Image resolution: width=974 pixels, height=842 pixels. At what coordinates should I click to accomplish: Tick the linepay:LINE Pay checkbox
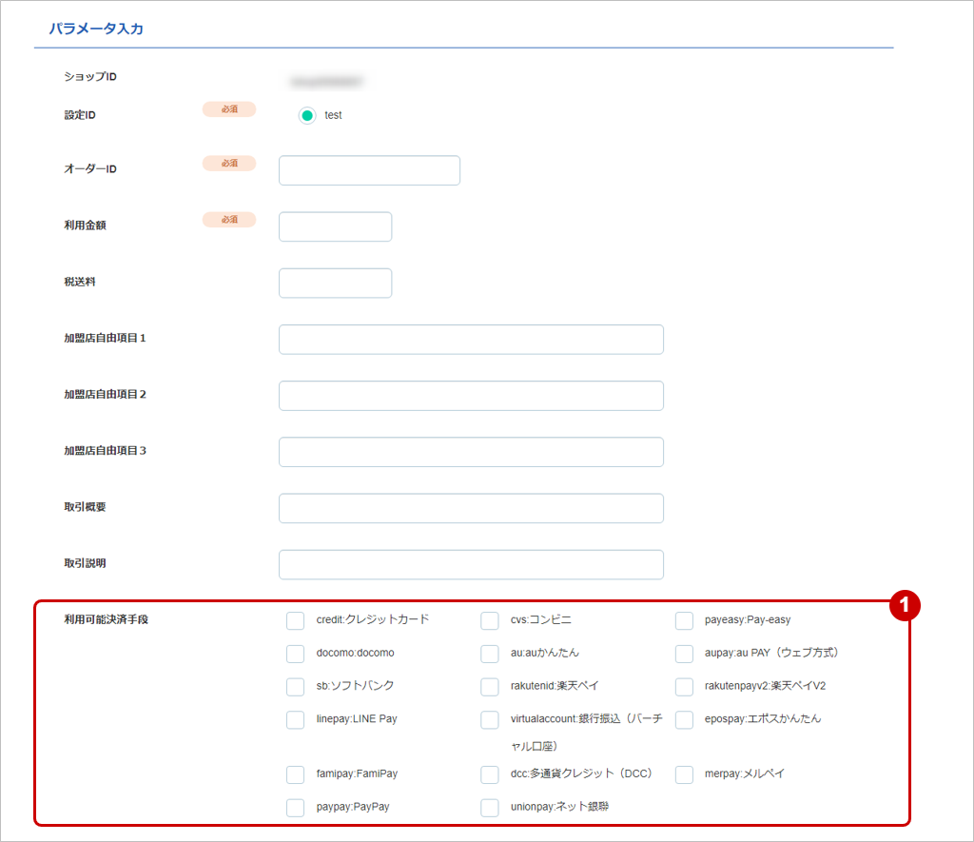[296, 719]
